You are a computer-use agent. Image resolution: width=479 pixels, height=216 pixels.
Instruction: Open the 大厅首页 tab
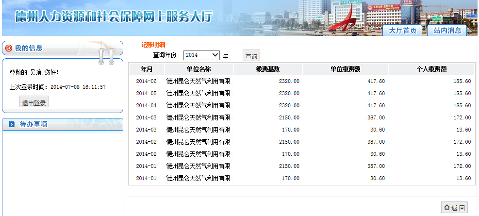(x=402, y=31)
